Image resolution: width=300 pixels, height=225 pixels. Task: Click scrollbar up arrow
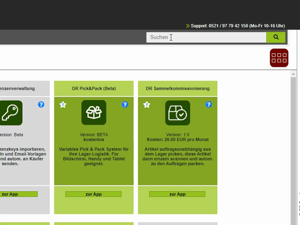[x=293, y=74]
